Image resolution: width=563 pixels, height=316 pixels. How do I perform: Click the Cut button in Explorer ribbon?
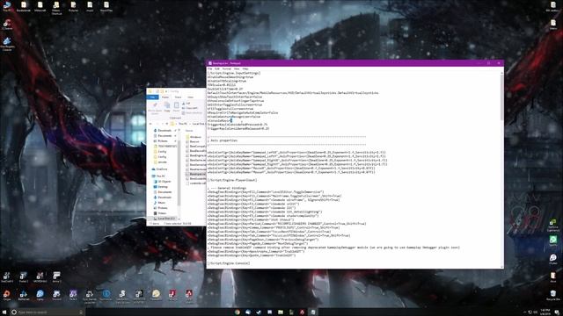point(186,104)
